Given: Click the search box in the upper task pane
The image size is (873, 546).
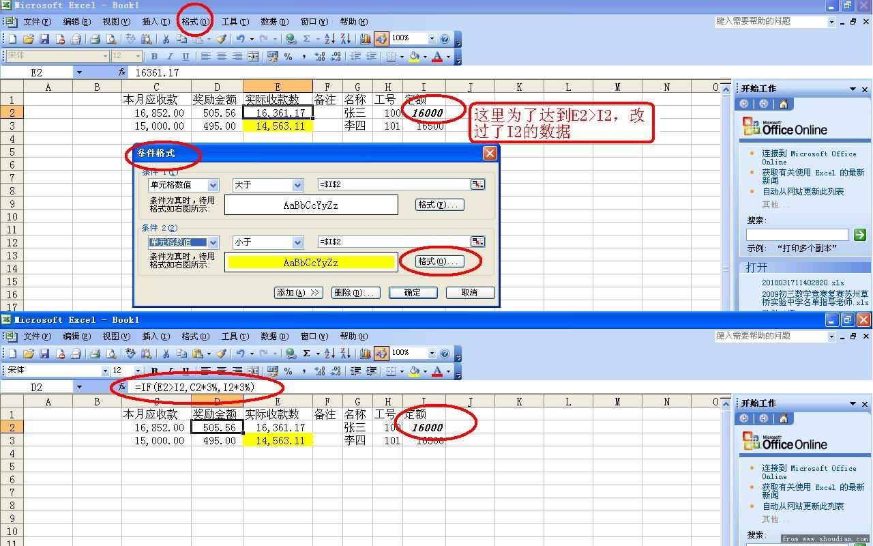Looking at the screenshot, I should tap(797, 235).
